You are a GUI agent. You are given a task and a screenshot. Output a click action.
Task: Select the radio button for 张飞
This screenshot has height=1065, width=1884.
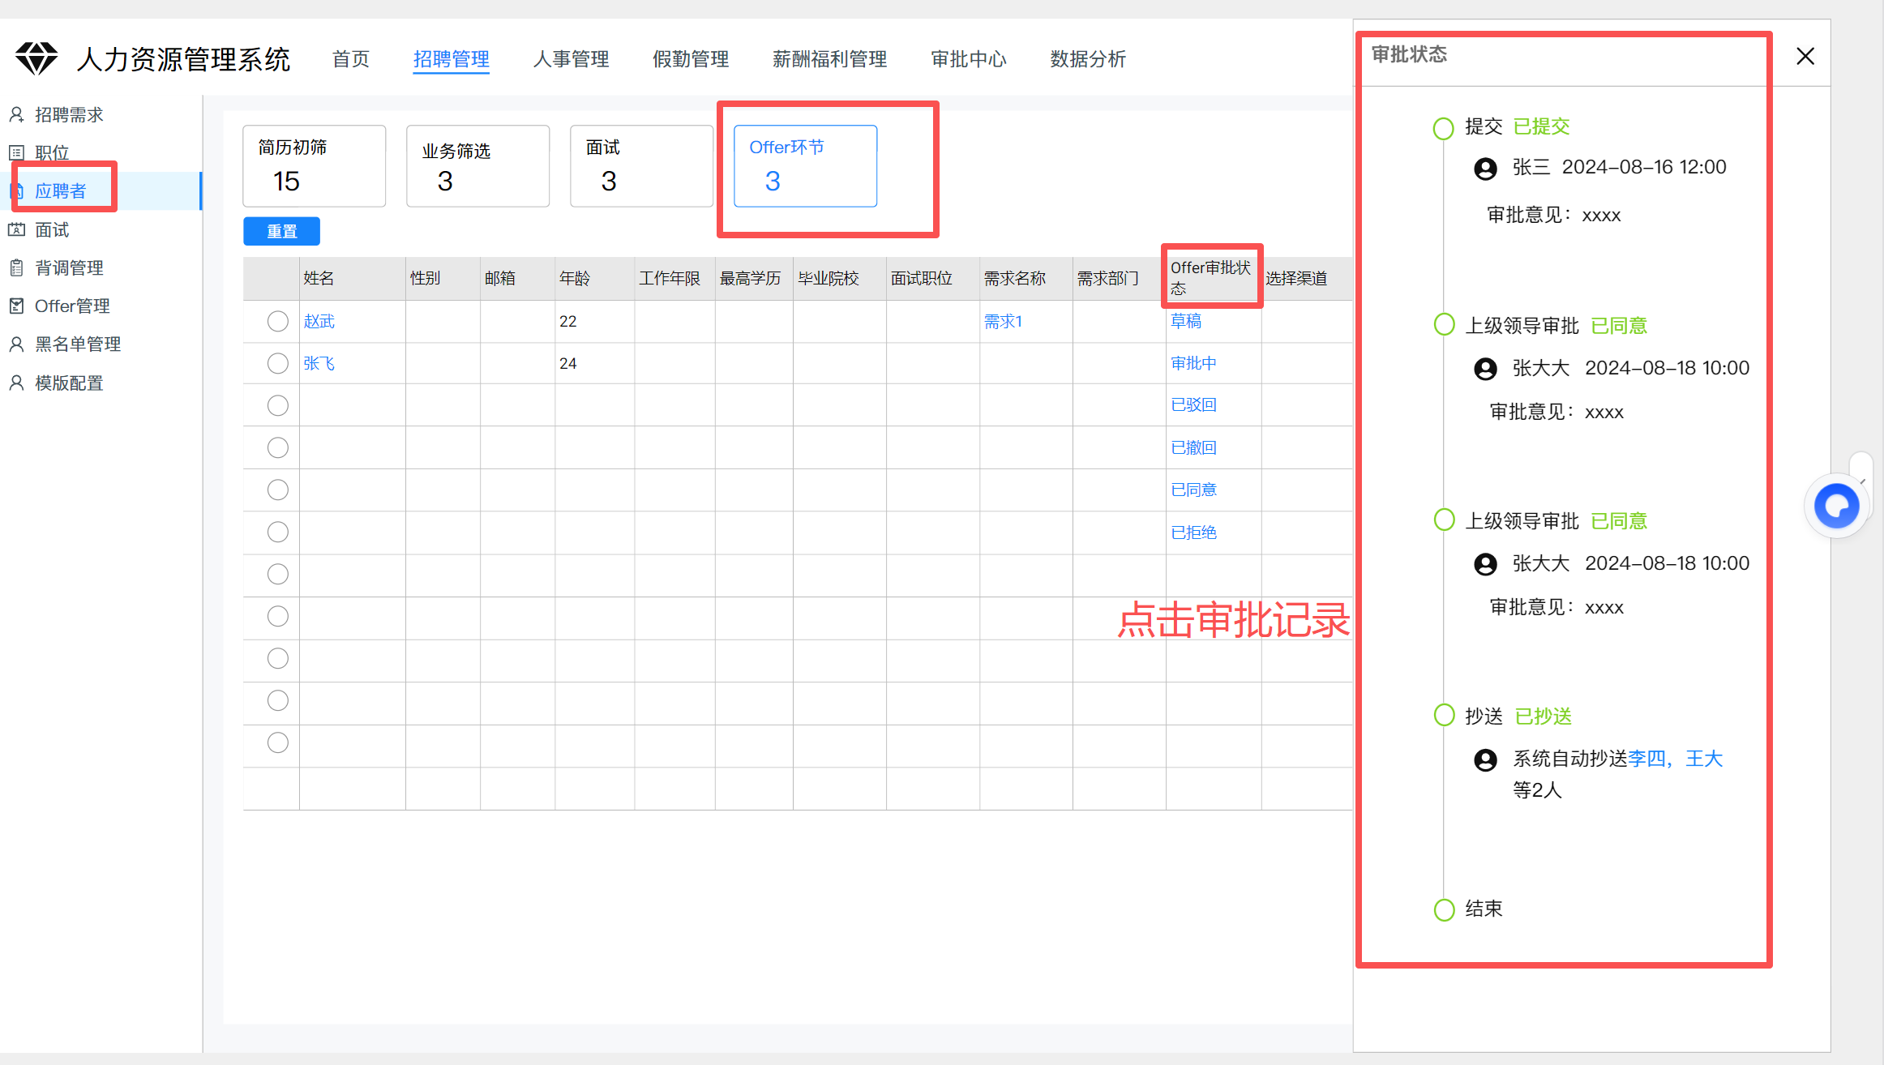(278, 364)
